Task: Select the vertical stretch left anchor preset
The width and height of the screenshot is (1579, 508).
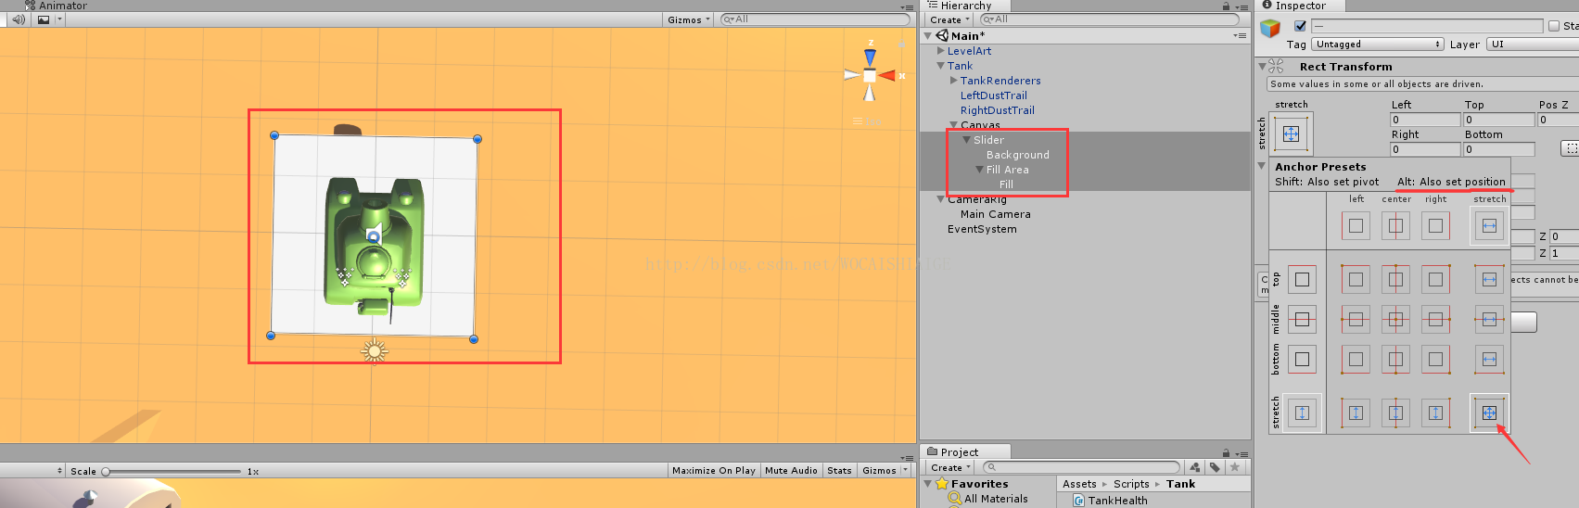Action: coord(1356,413)
